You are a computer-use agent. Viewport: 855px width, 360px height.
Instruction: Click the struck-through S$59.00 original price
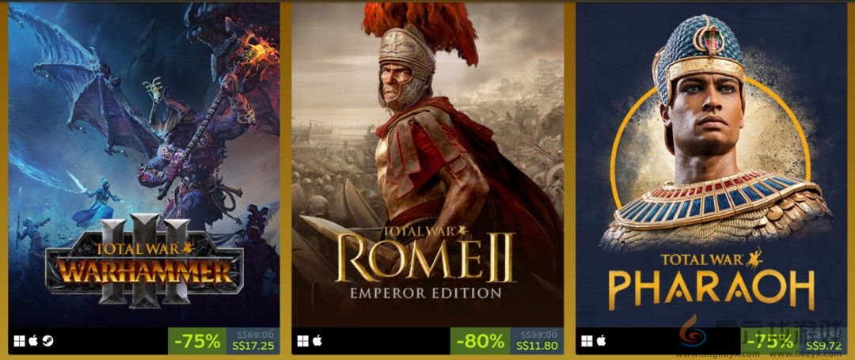[539, 335]
